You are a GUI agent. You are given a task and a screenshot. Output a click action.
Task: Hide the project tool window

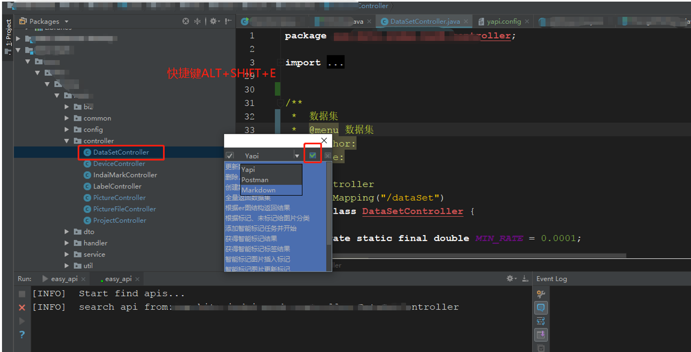(x=228, y=21)
